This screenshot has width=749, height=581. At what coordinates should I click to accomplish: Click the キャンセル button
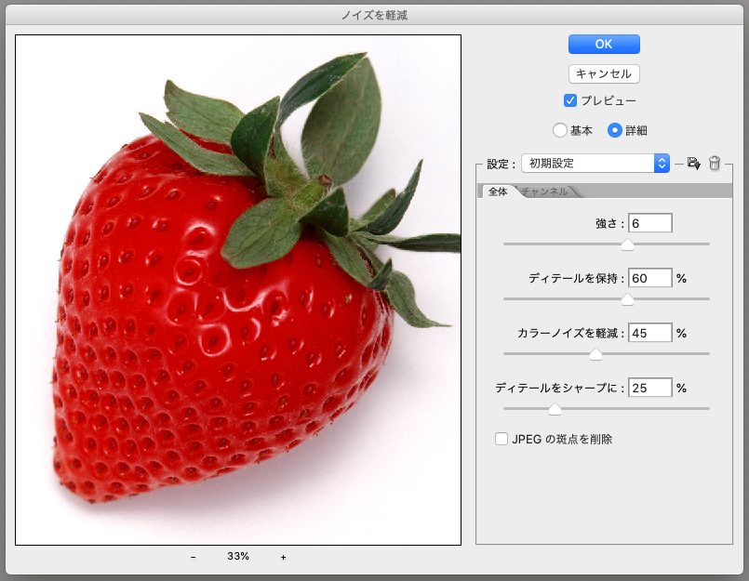tap(604, 73)
